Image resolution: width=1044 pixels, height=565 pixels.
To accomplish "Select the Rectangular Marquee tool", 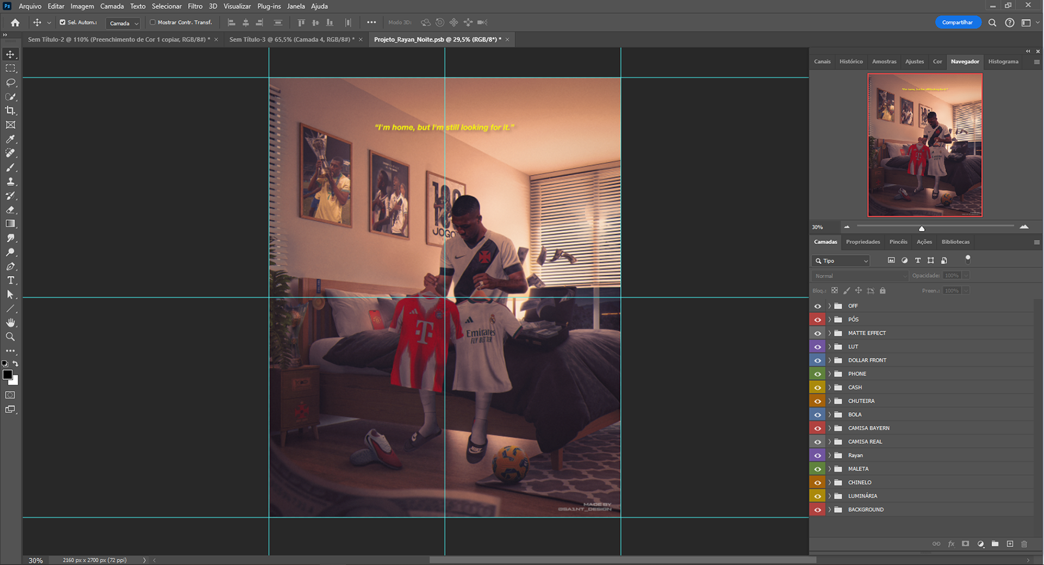I will coord(10,69).
